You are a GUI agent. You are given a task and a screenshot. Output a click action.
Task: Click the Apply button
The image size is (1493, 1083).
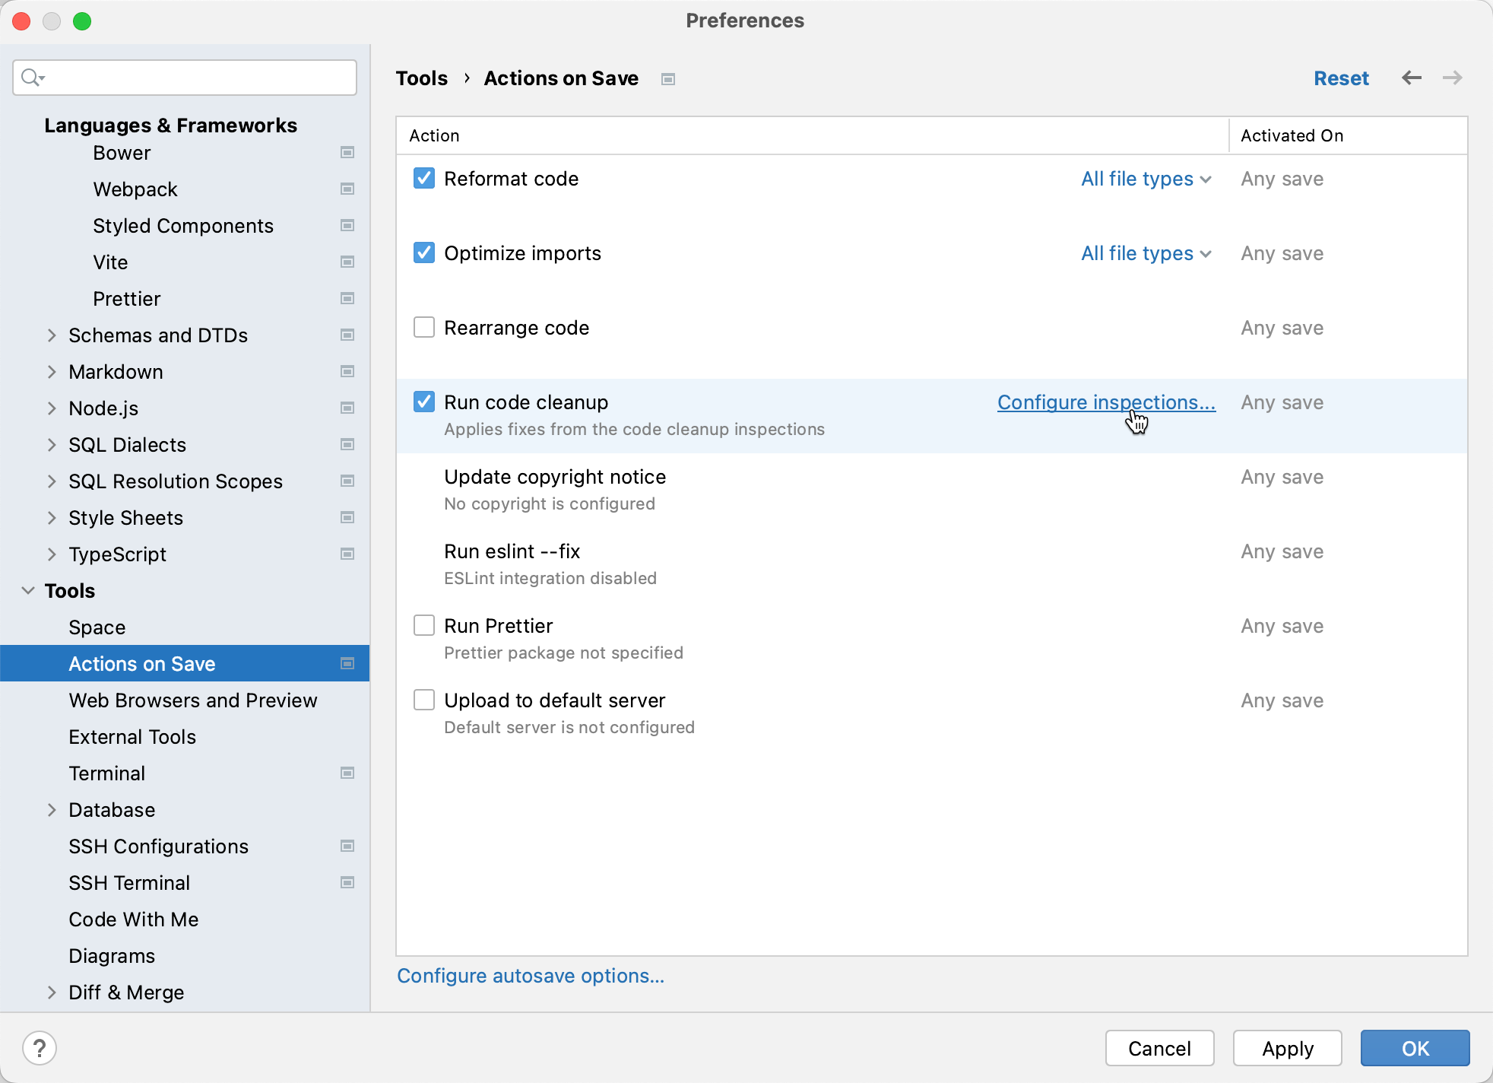click(1287, 1048)
